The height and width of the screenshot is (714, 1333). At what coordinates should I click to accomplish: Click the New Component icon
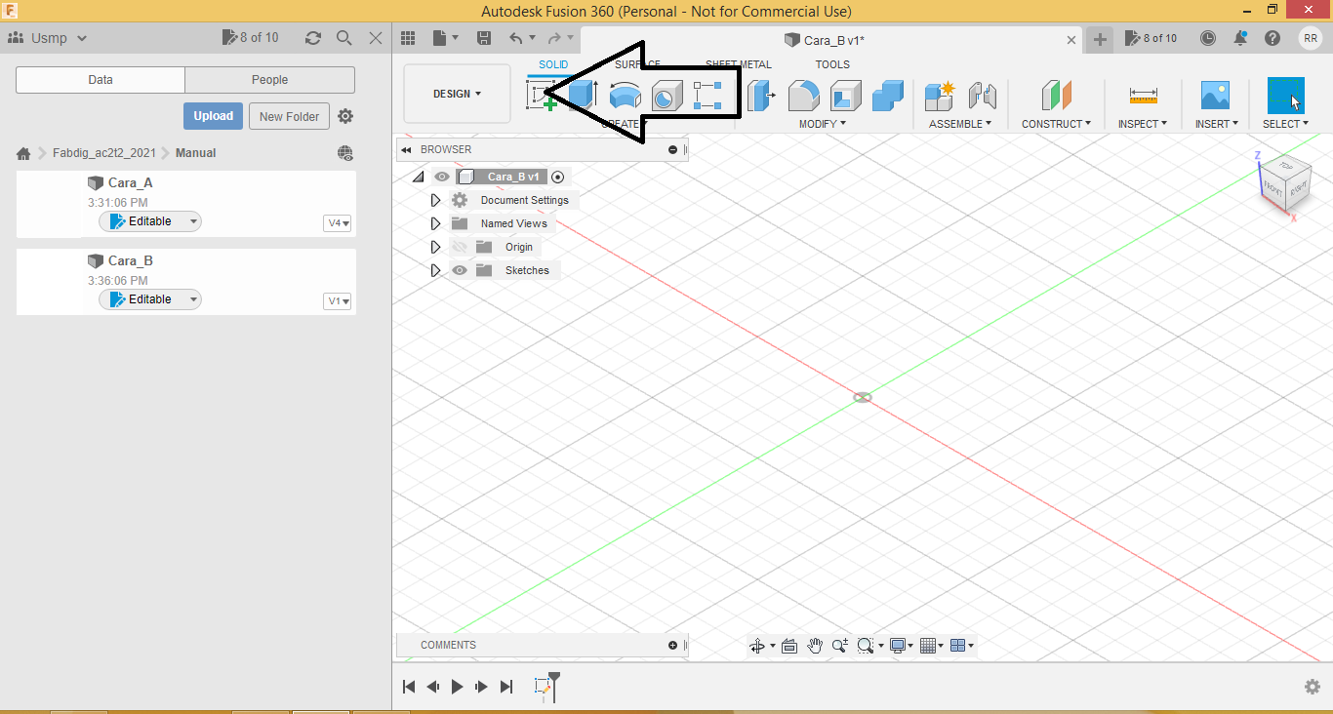click(940, 96)
